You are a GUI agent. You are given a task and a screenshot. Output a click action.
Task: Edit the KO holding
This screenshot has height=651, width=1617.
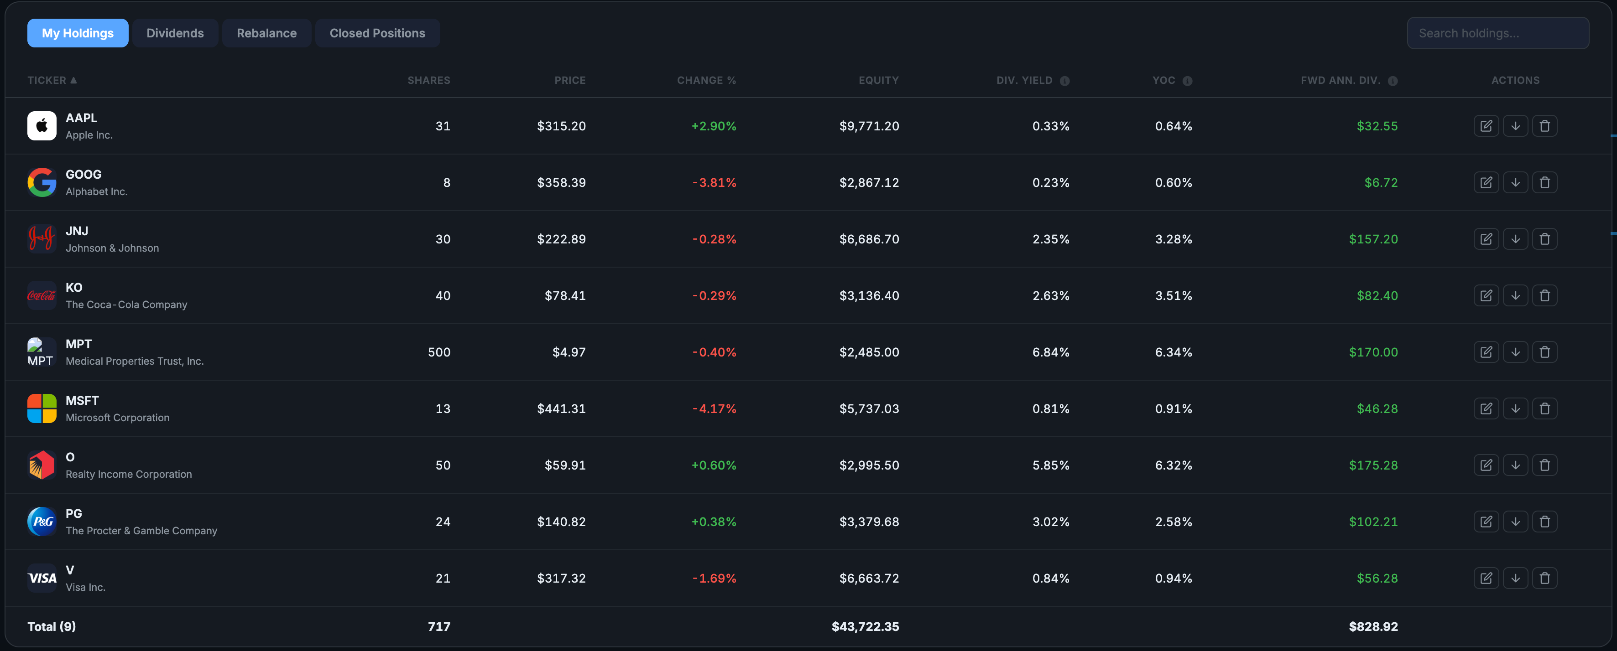click(x=1486, y=295)
